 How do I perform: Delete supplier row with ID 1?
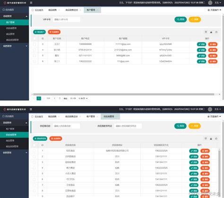coord(205,151)
